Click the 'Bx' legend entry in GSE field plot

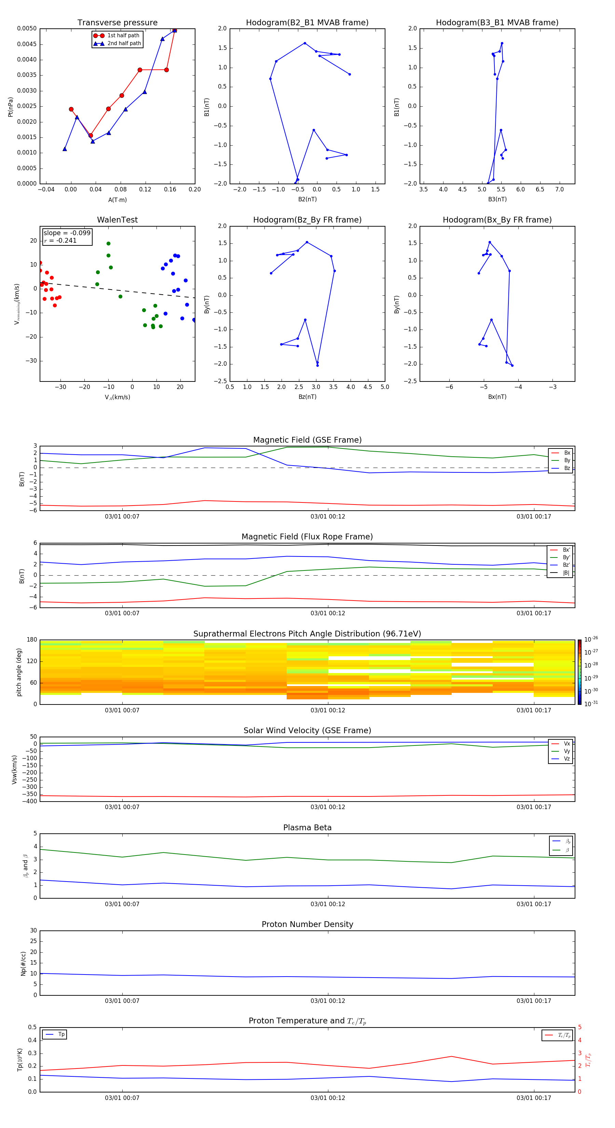(x=561, y=453)
